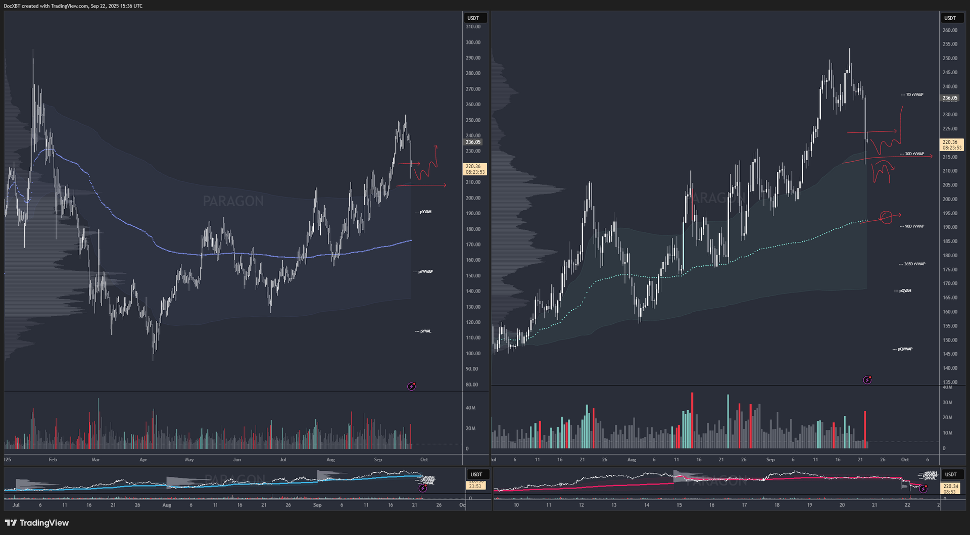The width and height of the screenshot is (970, 535).
Task: Click the 30D rVWAP line label
Action: pos(914,154)
